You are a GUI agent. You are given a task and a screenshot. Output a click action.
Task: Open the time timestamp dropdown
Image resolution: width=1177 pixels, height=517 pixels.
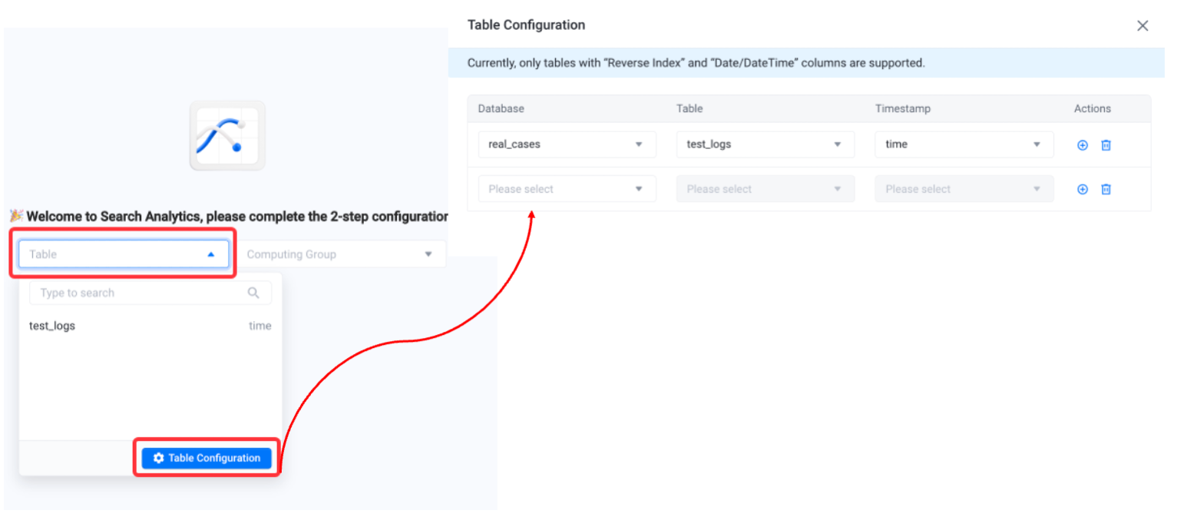click(x=964, y=144)
